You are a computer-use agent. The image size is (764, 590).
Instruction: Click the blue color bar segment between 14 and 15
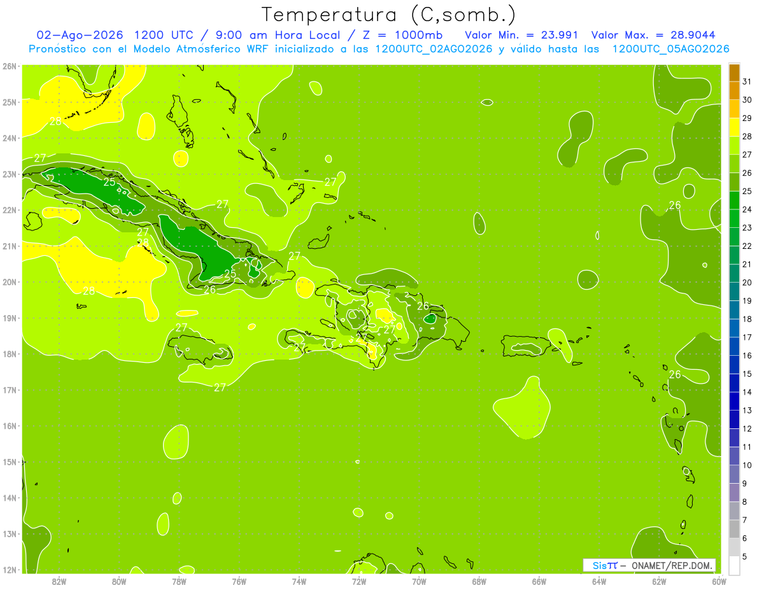point(734,383)
